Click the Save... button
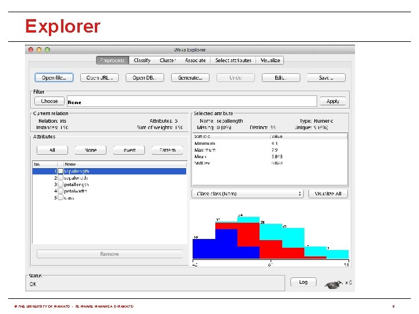The width and height of the screenshot is (419, 314). click(326, 78)
